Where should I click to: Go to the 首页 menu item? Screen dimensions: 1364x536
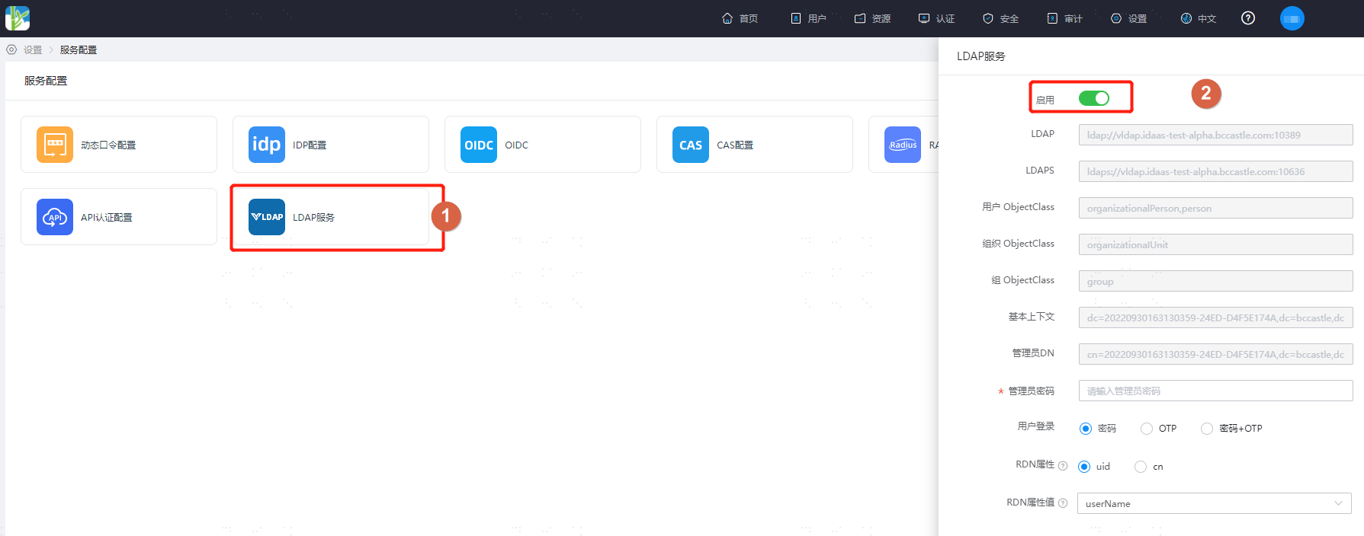740,18
